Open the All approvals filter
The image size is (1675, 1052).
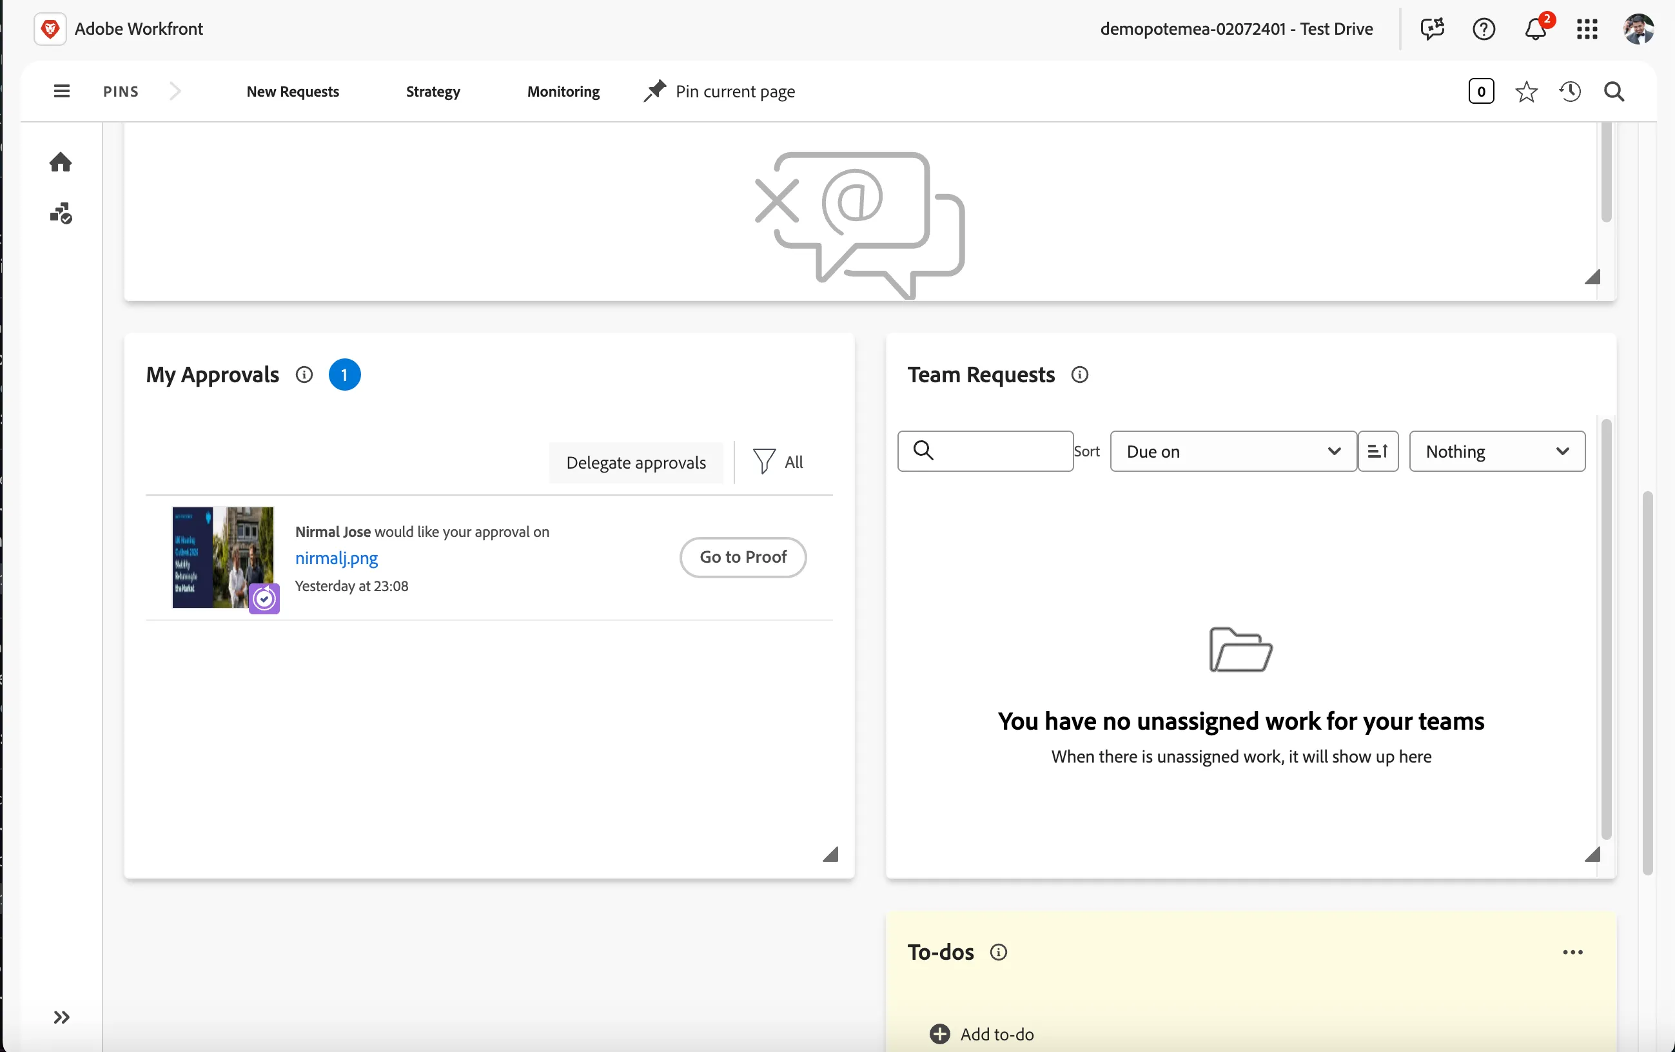point(778,462)
